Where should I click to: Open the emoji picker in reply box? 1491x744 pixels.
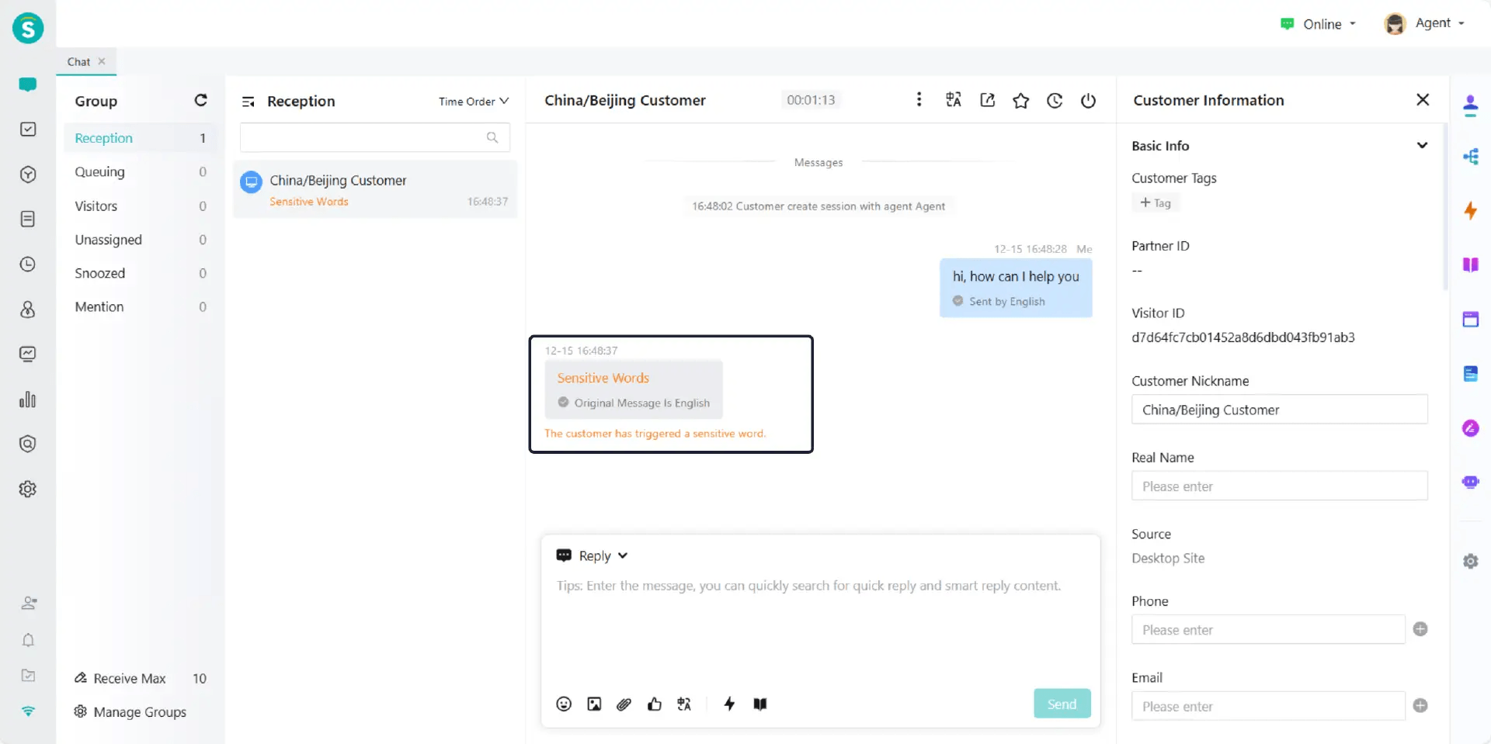[564, 704]
